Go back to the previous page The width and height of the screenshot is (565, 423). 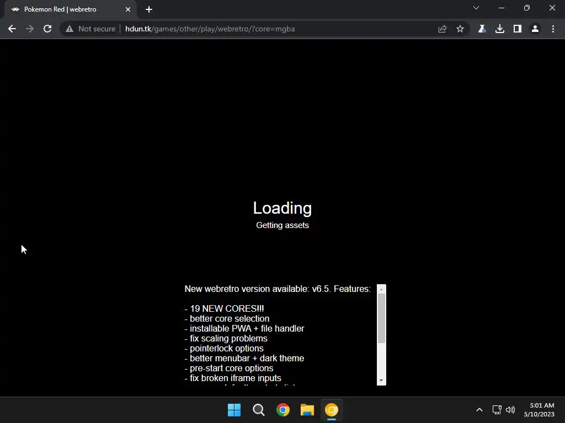(x=12, y=29)
